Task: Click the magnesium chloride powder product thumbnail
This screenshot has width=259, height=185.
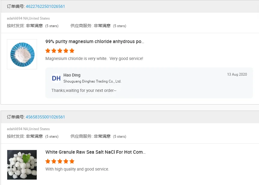Action: (x=22, y=54)
